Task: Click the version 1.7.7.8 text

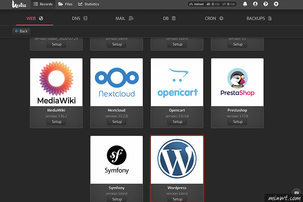Action: click(237, 116)
